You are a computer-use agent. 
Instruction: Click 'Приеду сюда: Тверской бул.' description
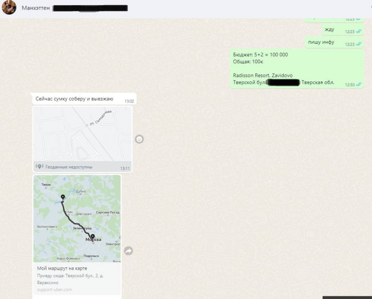(70, 276)
